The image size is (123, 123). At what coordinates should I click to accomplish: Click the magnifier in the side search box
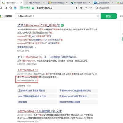coord(97,8)
